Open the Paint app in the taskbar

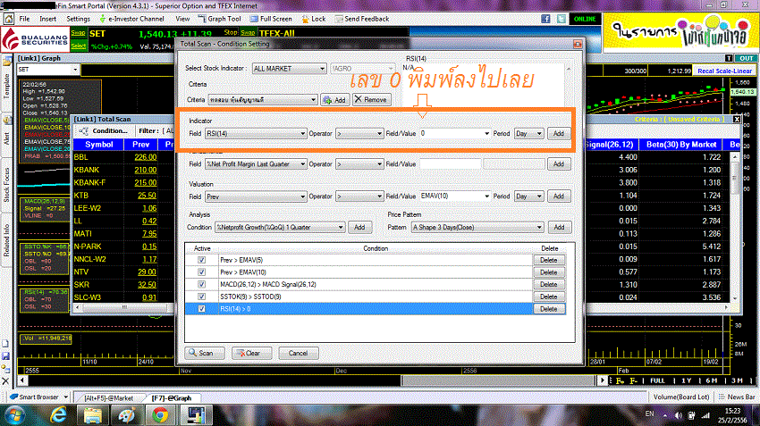(x=126, y=415)
